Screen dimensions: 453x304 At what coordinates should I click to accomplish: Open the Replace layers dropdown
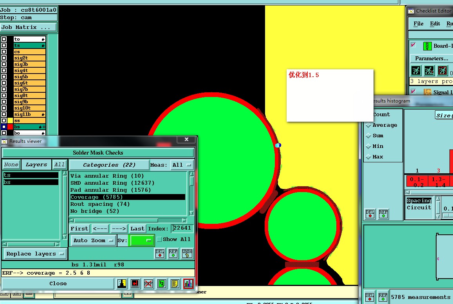pos(35,254)
